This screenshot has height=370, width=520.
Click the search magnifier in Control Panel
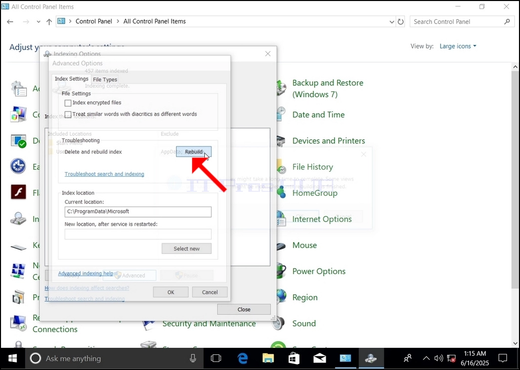tap(507, 22)
